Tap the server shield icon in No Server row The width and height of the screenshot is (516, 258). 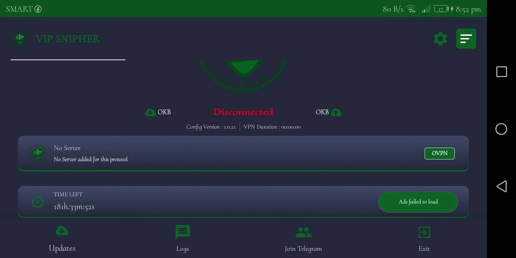pos(38,153)
